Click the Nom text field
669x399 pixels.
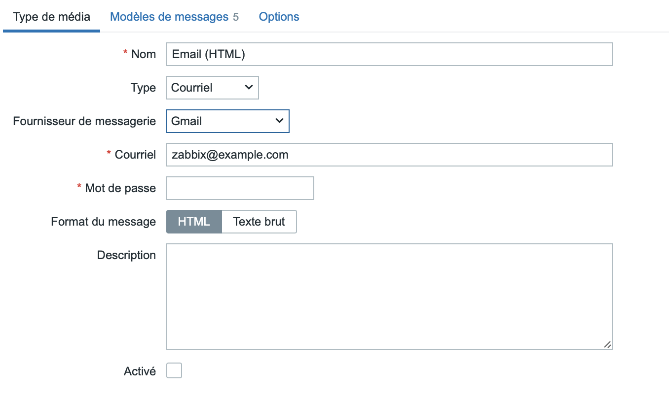click(389, 54)
